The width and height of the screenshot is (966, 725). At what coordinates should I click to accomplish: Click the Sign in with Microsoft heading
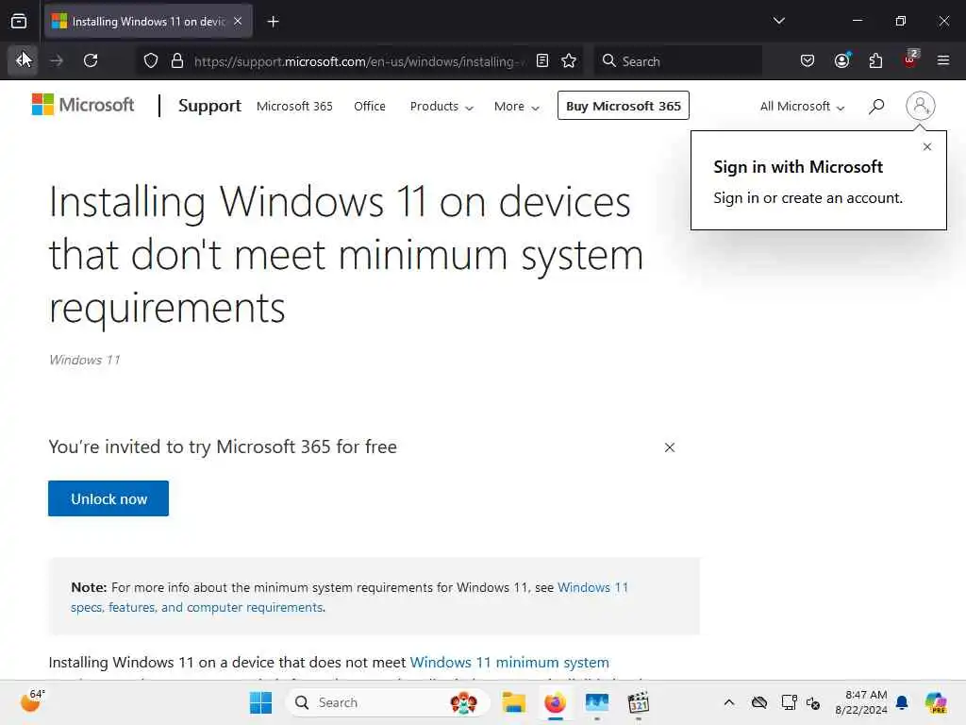click(798, 167)
